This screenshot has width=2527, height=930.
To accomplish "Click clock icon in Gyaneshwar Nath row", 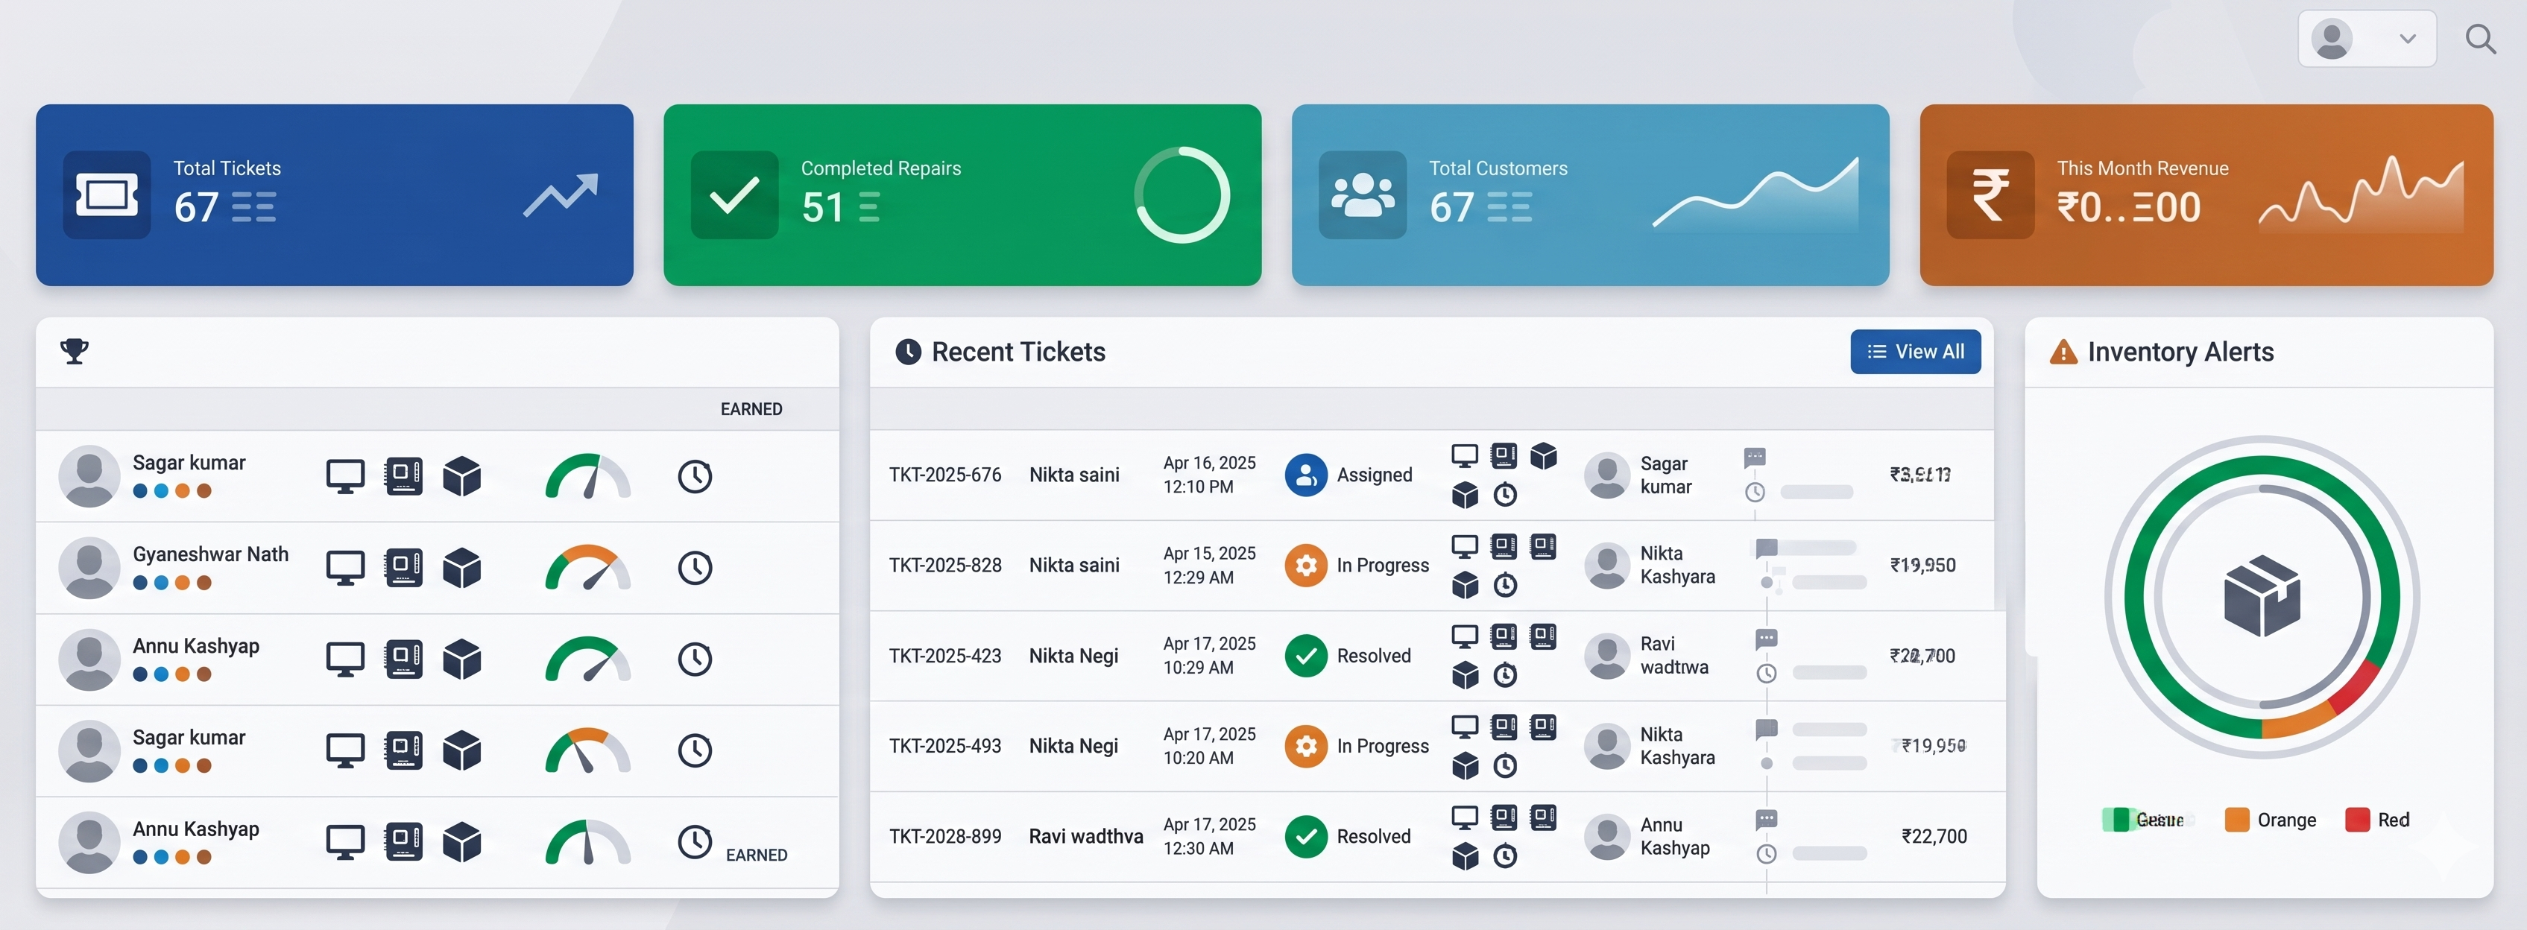I will [695, 568].
